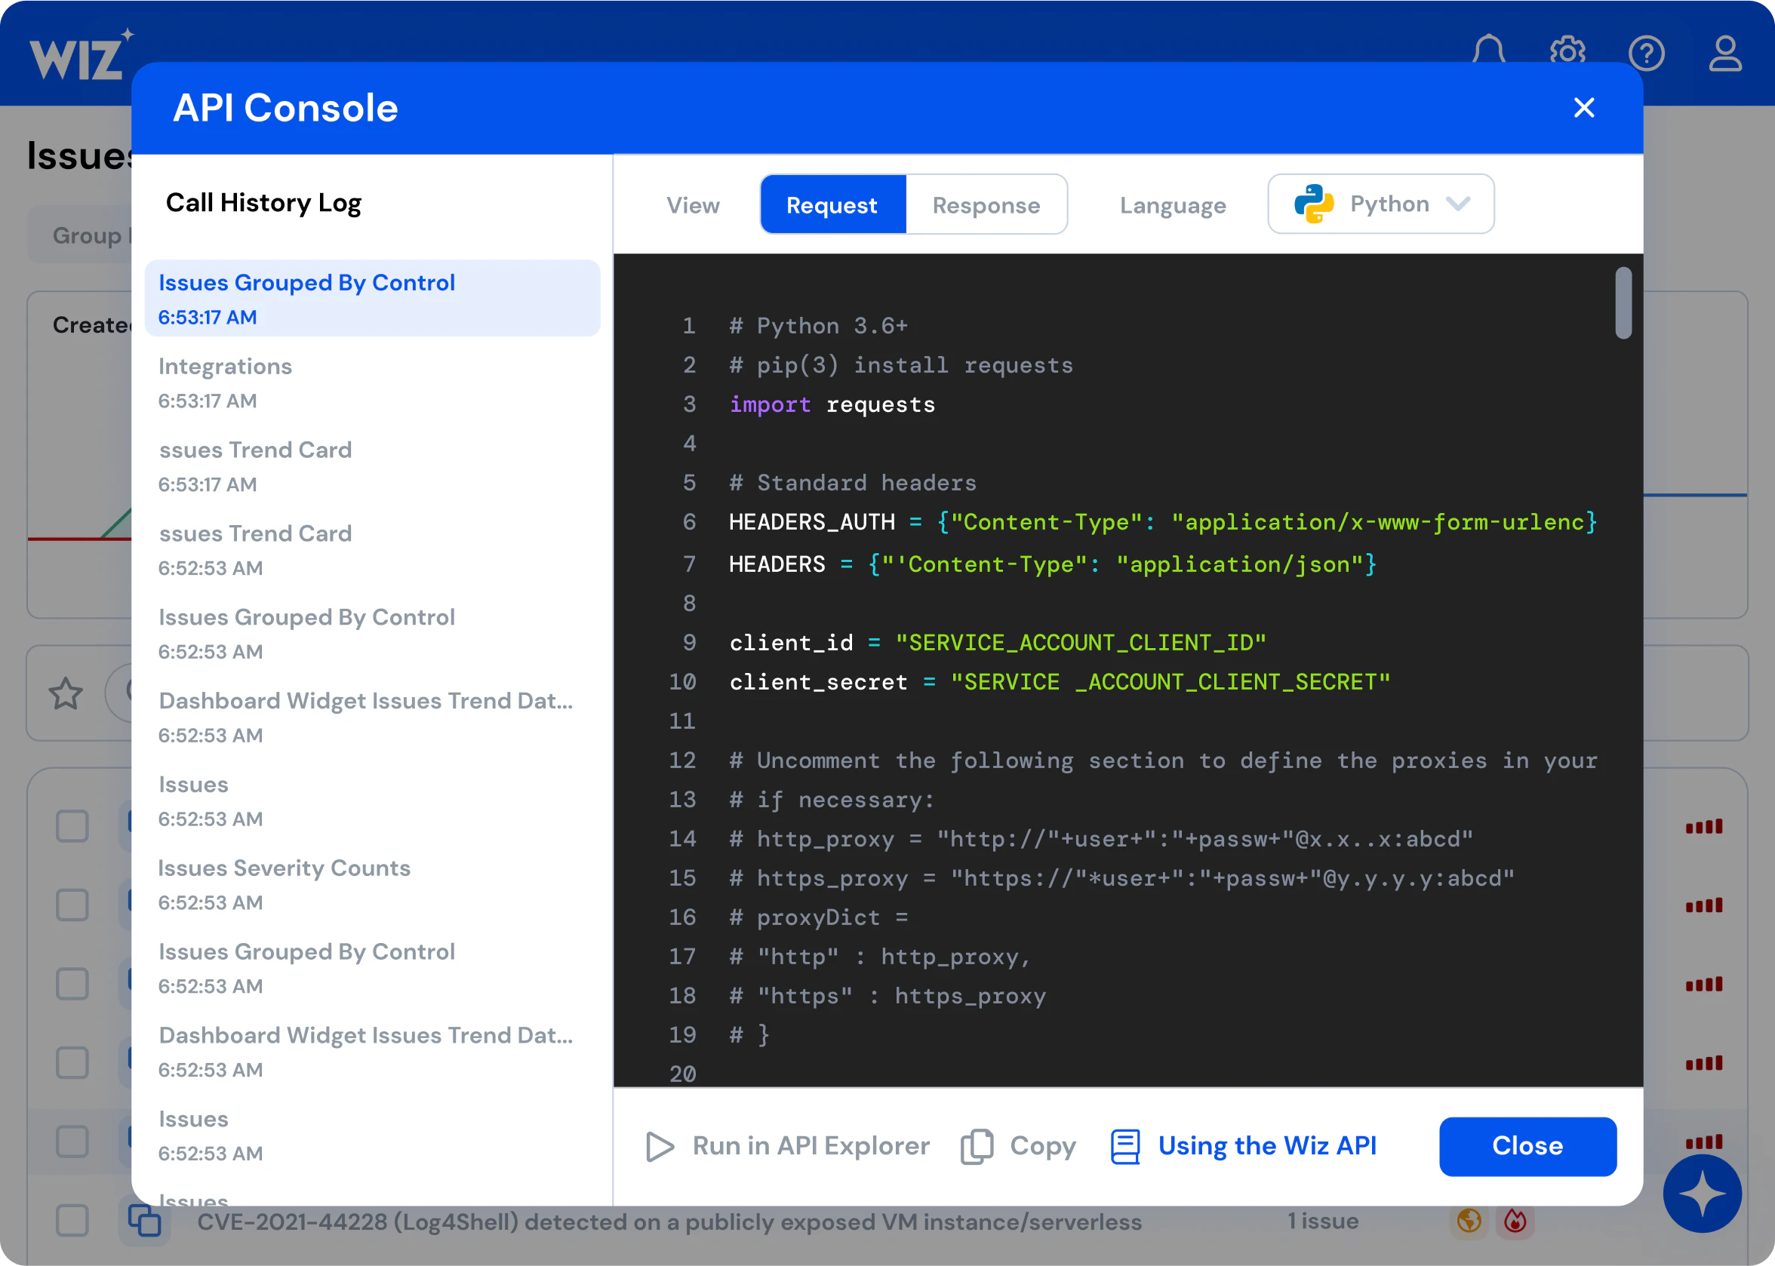Select Issues Grouped By Control log entry

370,299
